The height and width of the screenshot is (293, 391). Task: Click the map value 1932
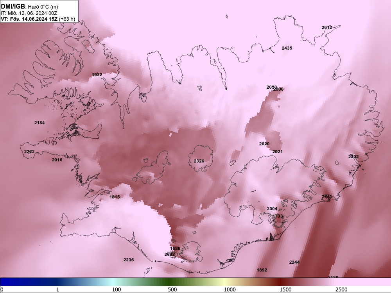tap(97, 75)
